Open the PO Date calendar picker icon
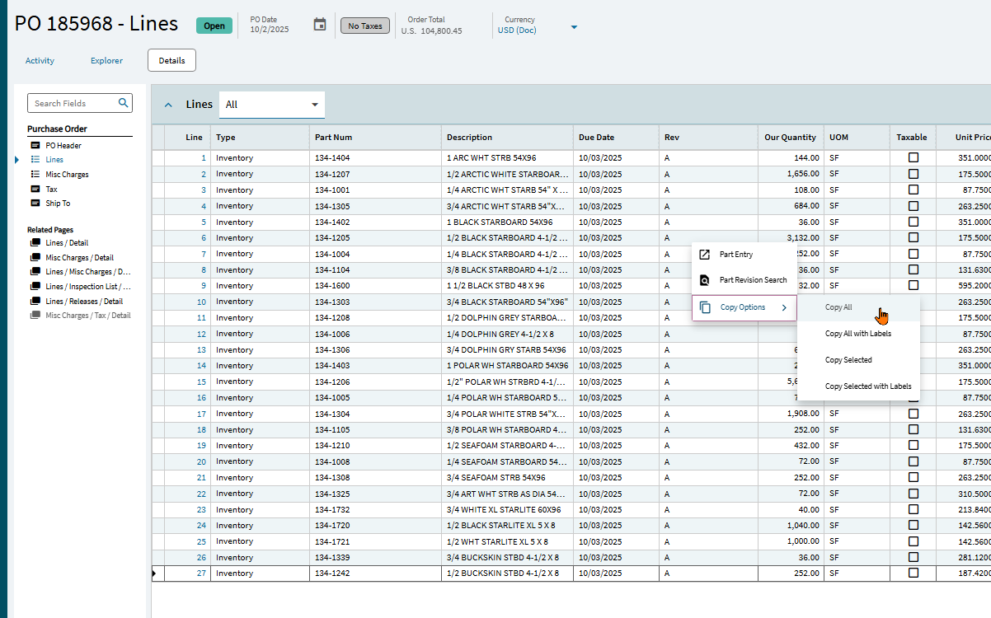Screen dimensions: 991x618 pos(320,25)
